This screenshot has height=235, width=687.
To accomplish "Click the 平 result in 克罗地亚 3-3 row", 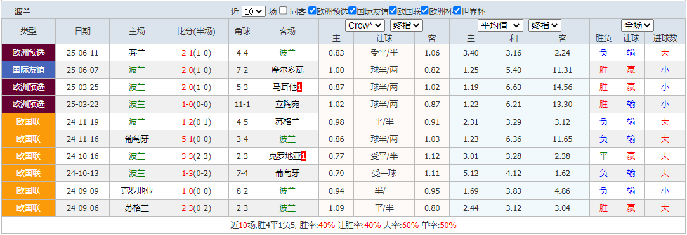I will tap(603, 156).
